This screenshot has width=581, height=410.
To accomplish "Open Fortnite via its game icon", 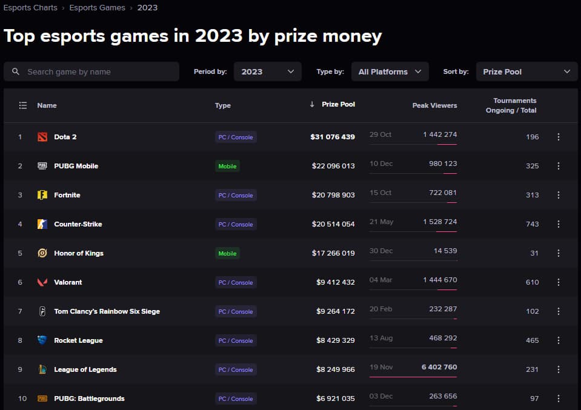I will point(42,195).
